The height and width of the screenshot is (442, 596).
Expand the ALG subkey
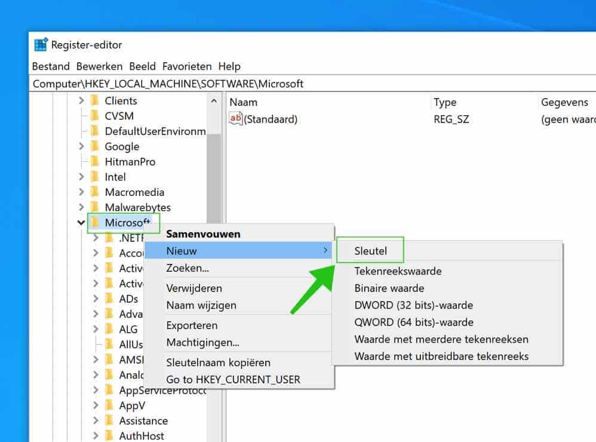coord(96,329)
